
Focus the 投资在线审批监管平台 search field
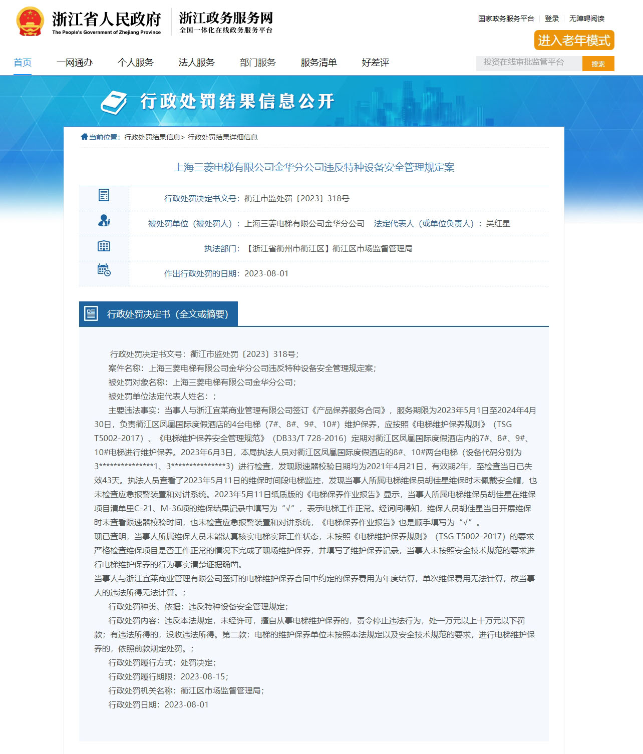pos(529,63)
